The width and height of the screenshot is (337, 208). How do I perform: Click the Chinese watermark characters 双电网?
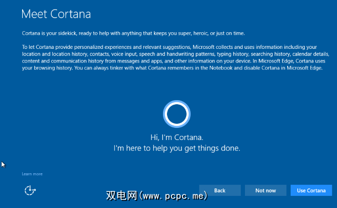coord(121,194)
